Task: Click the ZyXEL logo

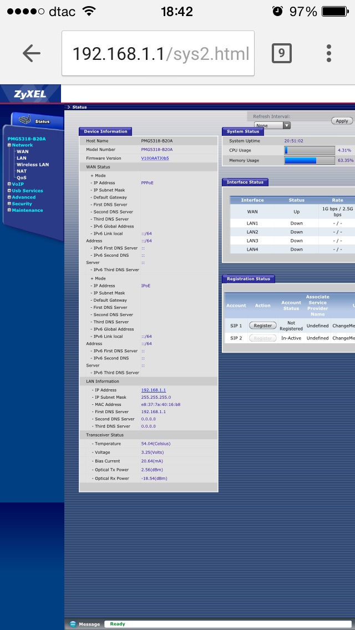Action: (30, 94)
